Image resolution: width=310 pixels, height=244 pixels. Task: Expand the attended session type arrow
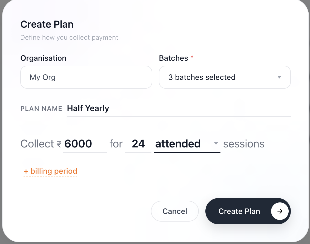pos(216,143)
